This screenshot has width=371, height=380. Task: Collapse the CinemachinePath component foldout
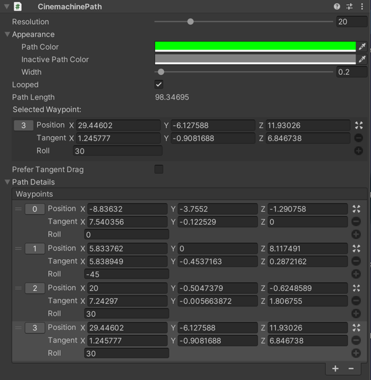click(6, 6)
